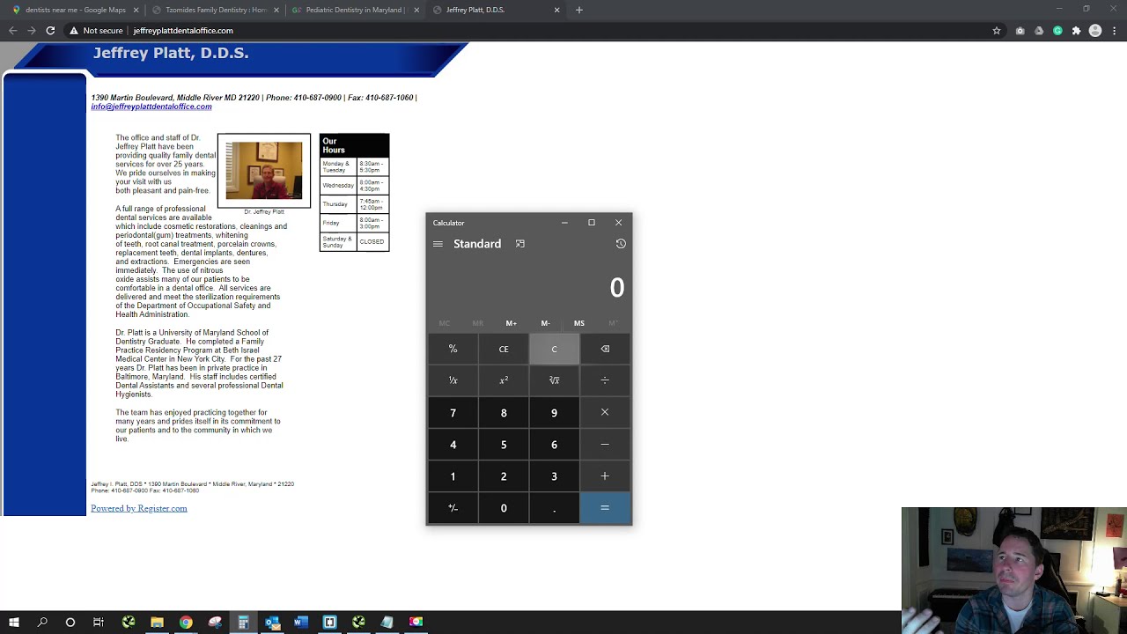Click the Cortana circle on taskbar
The height and width of the screenshot is (634, 1127).
click(x=70, y=623)
